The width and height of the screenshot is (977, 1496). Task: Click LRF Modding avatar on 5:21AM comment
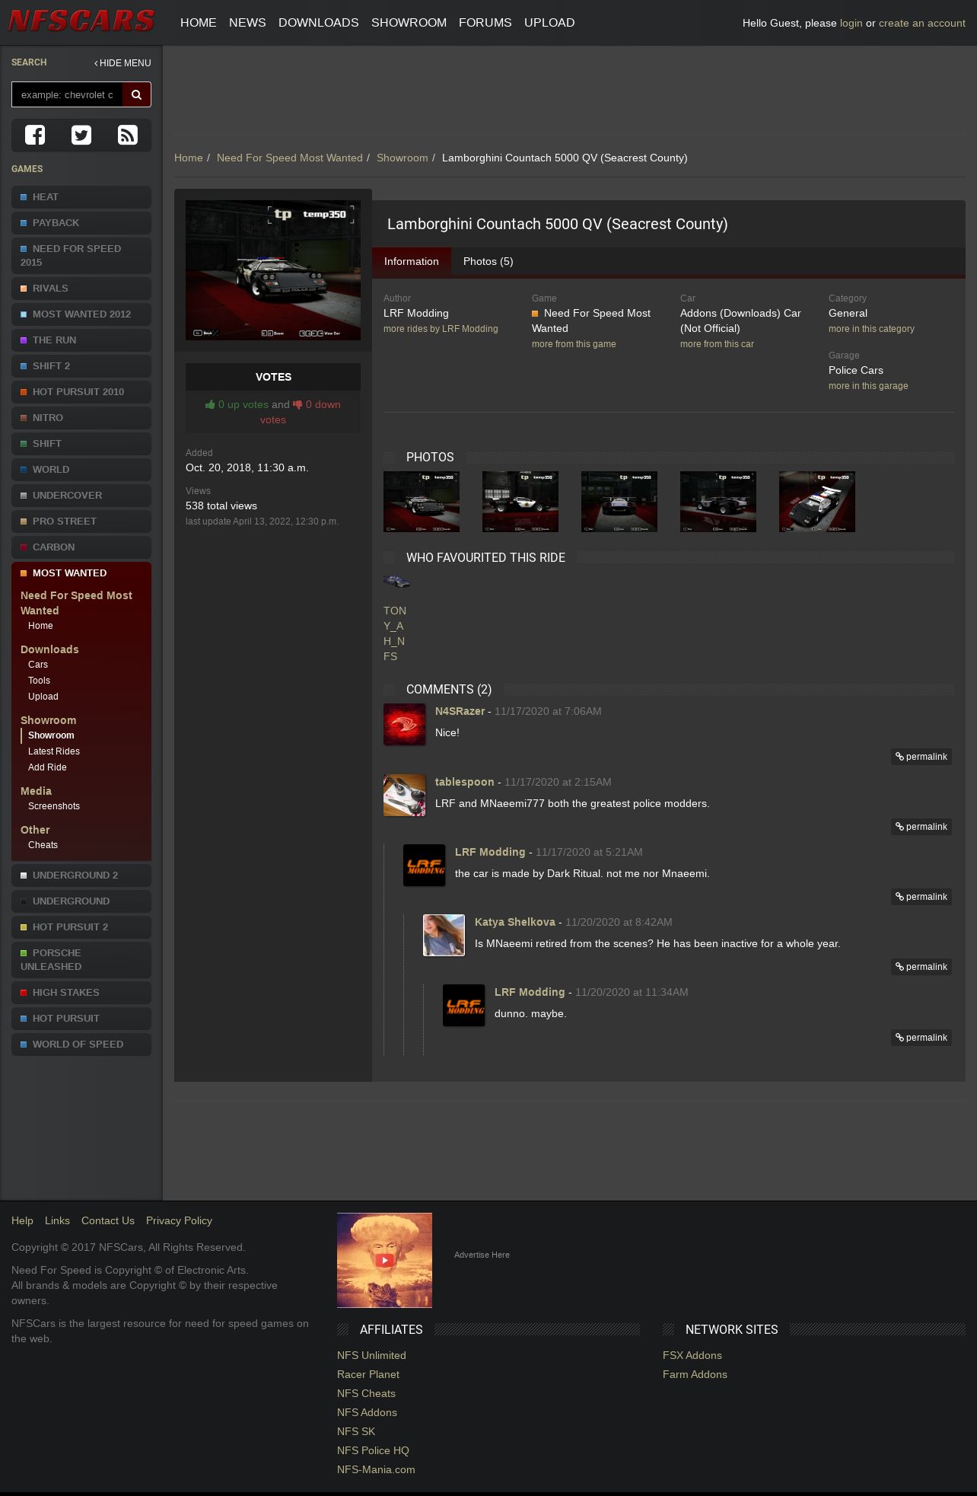[x=424, y=865]
